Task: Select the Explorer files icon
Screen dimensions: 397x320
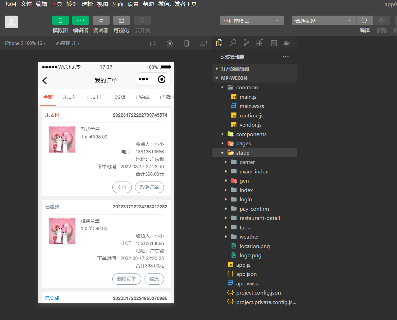Action: 219,43
